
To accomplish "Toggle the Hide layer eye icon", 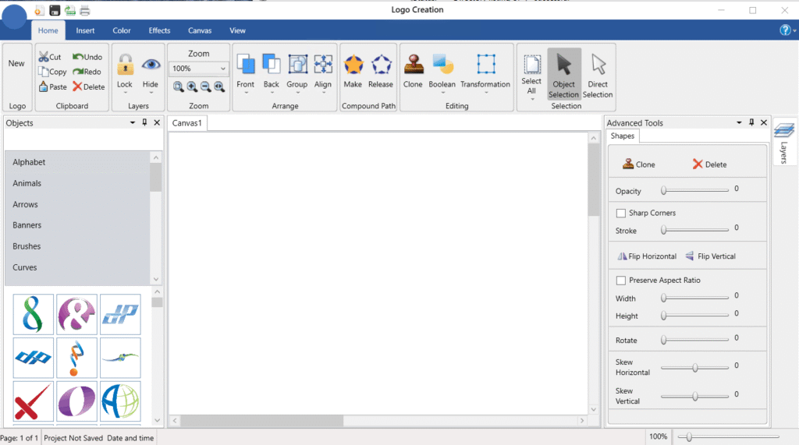I will click(151, 65).
